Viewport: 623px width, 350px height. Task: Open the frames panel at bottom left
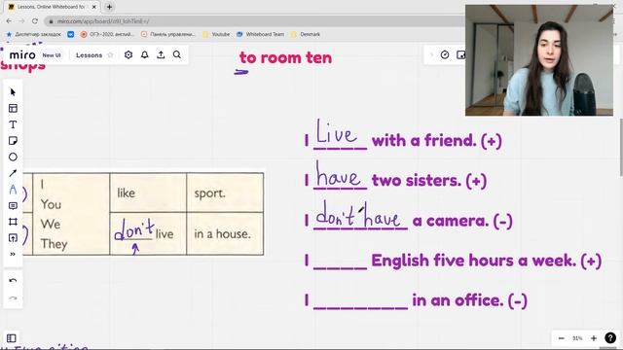(x=12, y=338)
